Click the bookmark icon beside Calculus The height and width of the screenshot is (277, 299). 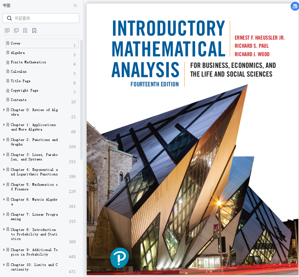coord(8,71)
